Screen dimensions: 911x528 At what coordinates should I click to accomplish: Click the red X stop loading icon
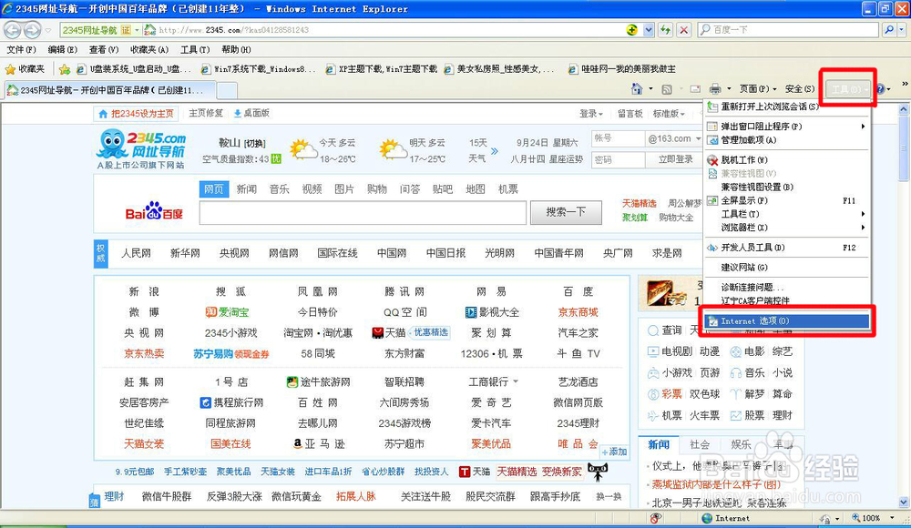pyautogui.click(x=684, y=30)
